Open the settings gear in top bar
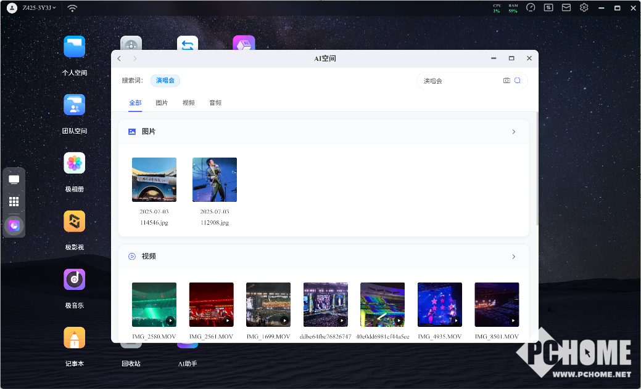Image resolution: width=641 pixels, height=389 pixels. click(584, 8)
